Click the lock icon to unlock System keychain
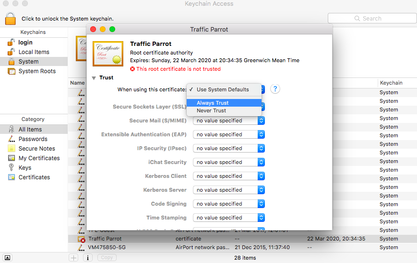The image size is (417, 263). pyautogui.click(x=10, y=18)
